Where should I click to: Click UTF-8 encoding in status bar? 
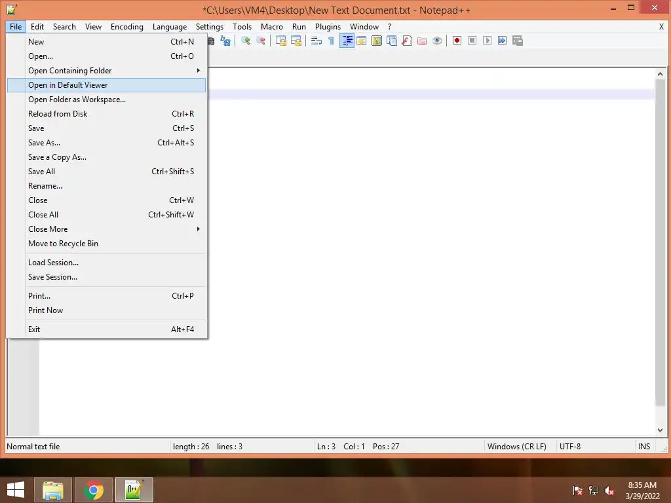coord(570,447)
